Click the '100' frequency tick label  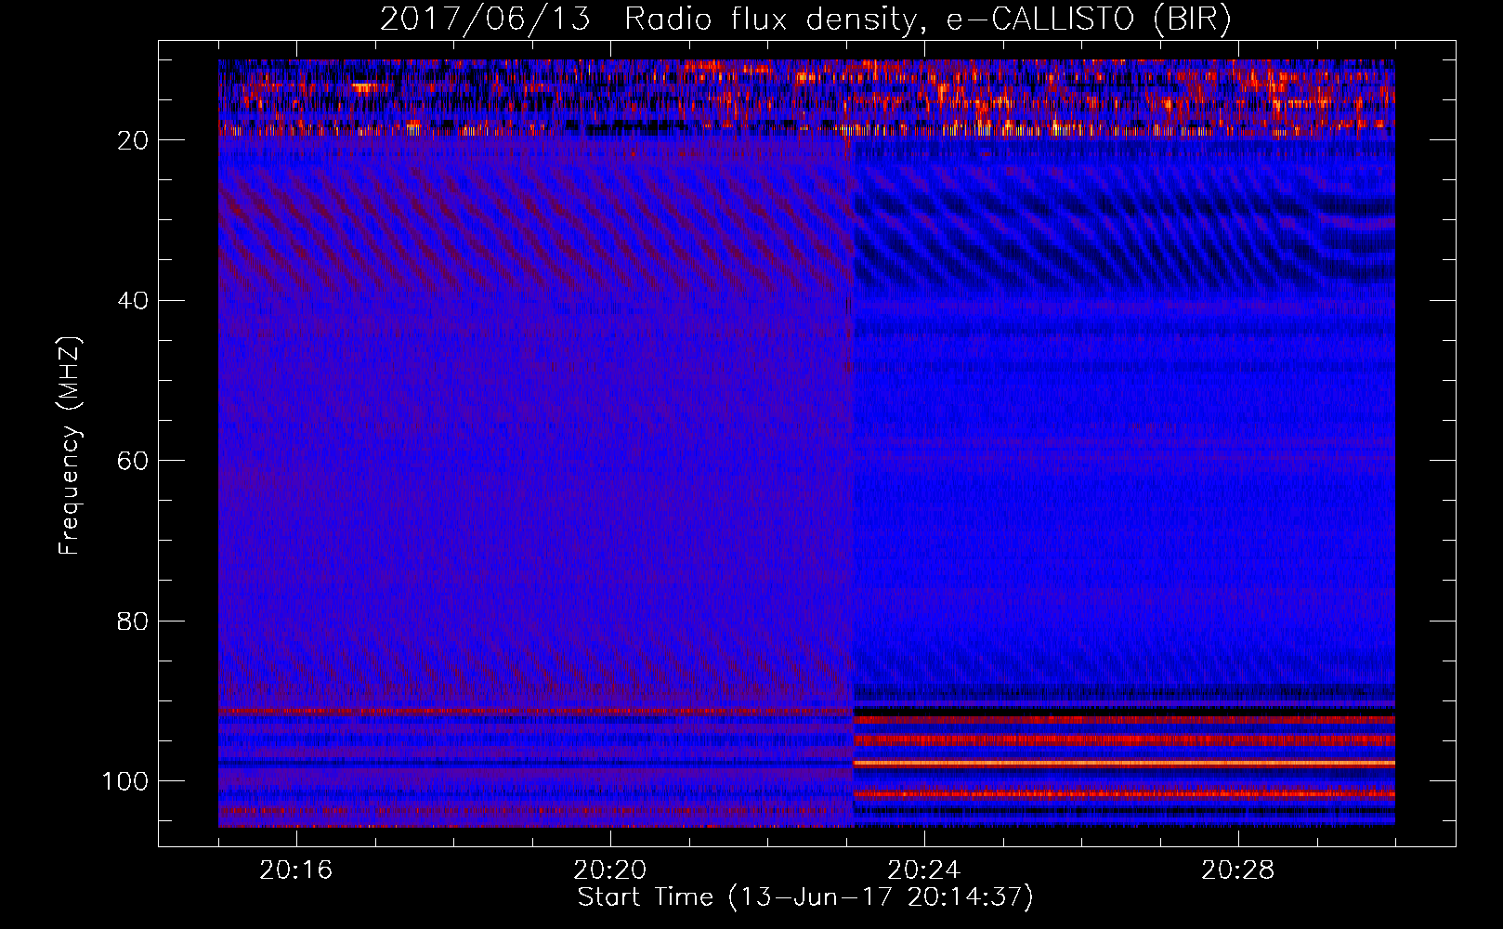pyautogui.click(x=125, y=781)
